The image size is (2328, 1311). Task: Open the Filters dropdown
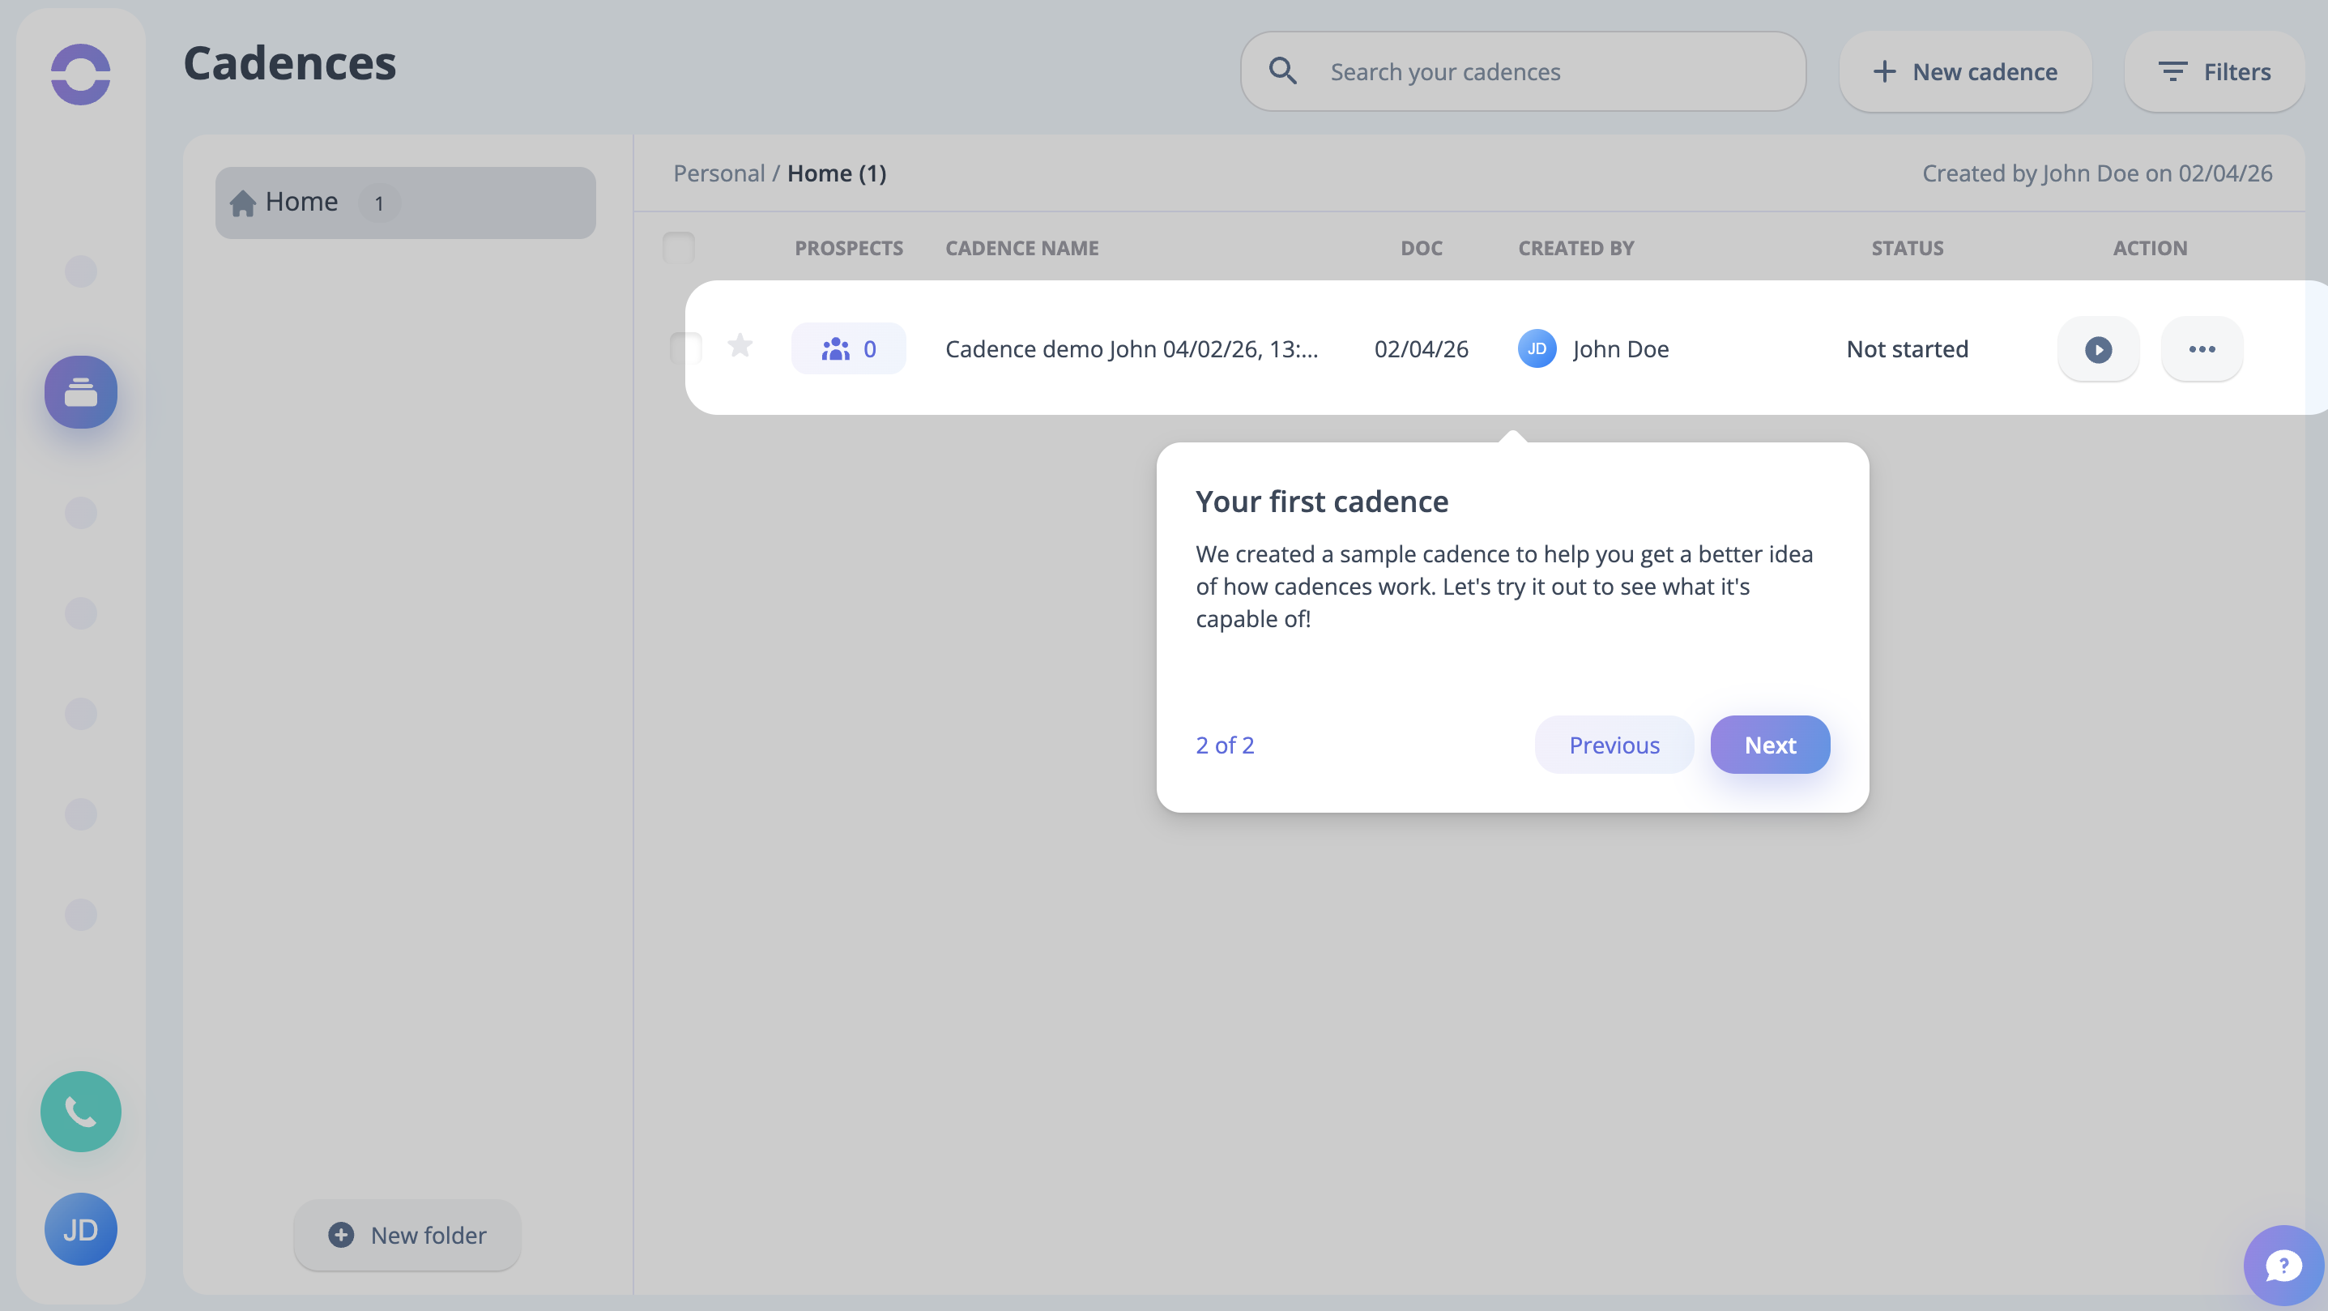pos(2214,71)
